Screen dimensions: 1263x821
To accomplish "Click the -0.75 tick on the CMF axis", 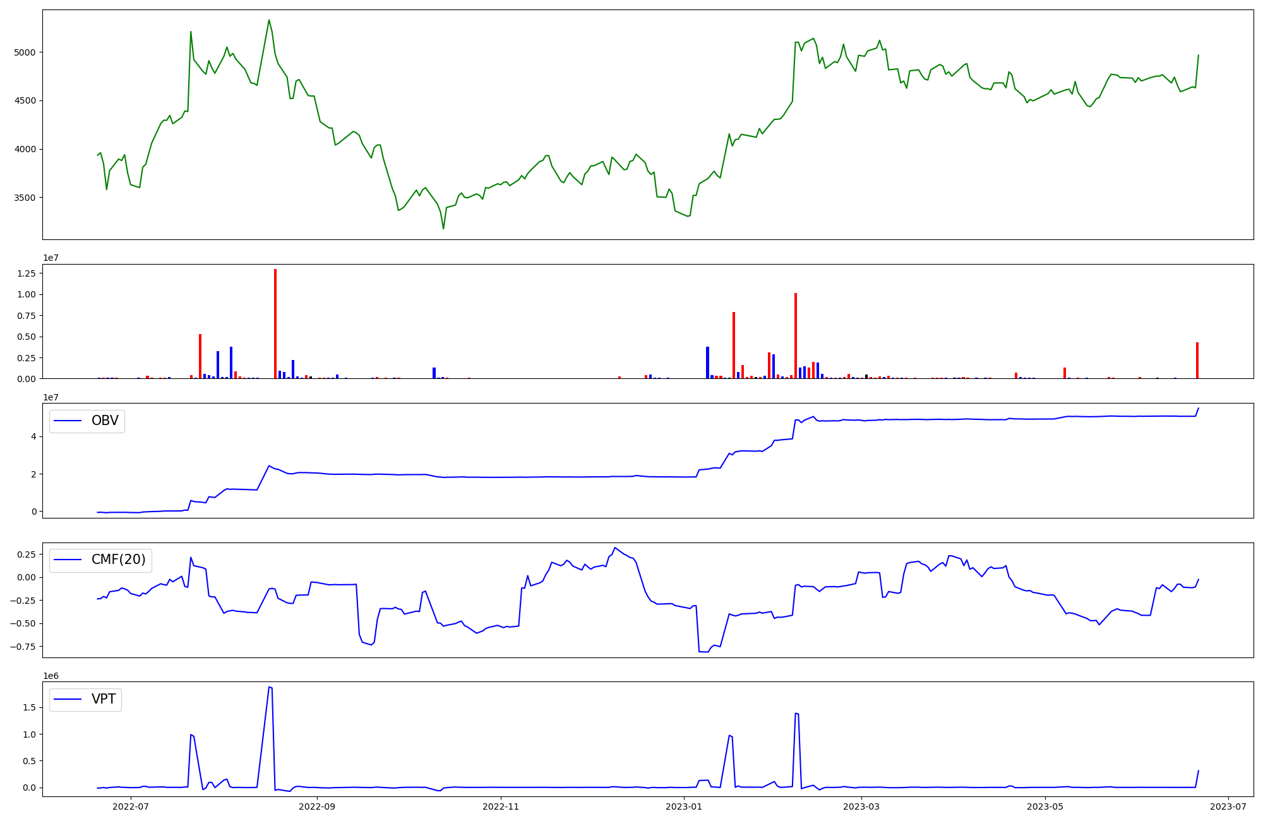I will click(x=23, y=647).
